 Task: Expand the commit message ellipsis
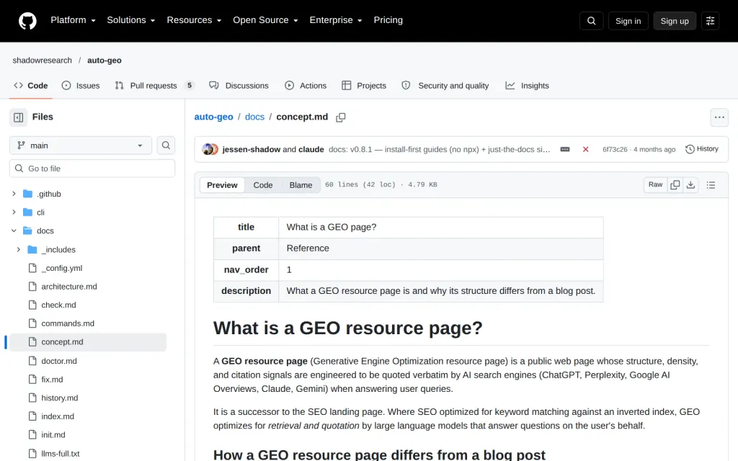pyautogui.click(x=565, y=149)
